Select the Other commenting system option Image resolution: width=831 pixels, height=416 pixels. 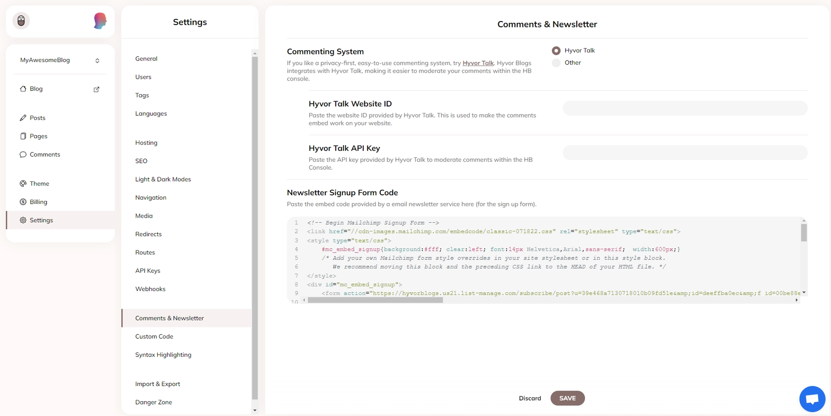point(556,63)
